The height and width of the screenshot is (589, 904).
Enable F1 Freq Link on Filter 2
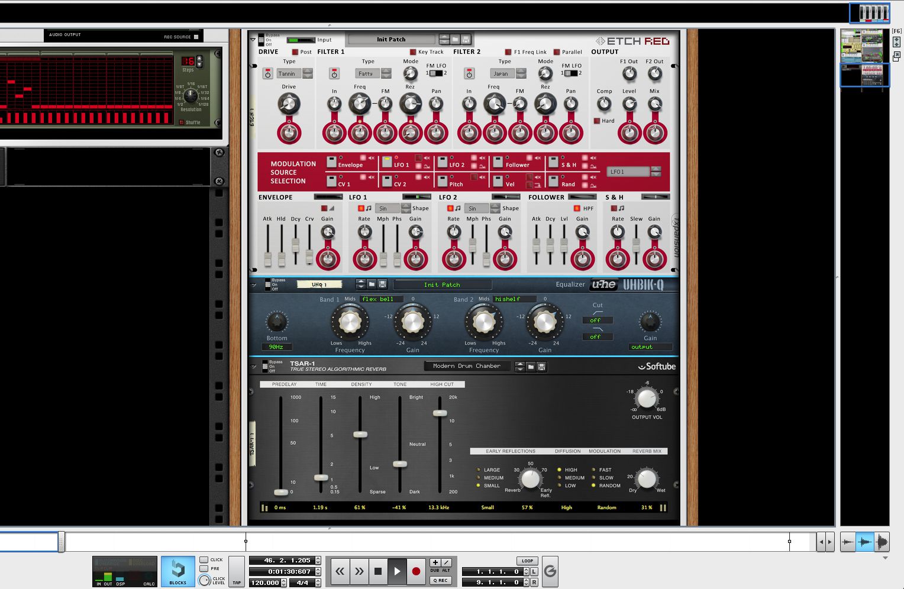(508, 52)
